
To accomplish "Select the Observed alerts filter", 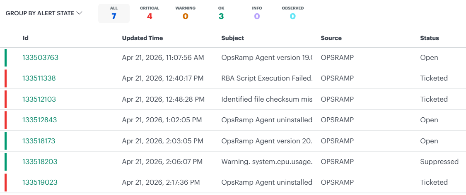I will 292,13.
